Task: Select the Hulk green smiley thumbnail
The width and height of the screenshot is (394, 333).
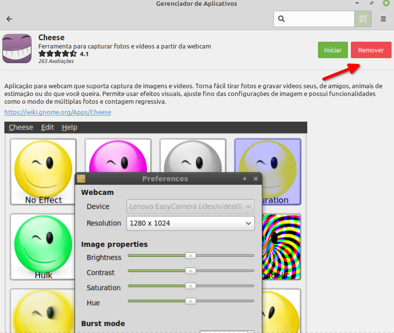Action: (43, 247)
